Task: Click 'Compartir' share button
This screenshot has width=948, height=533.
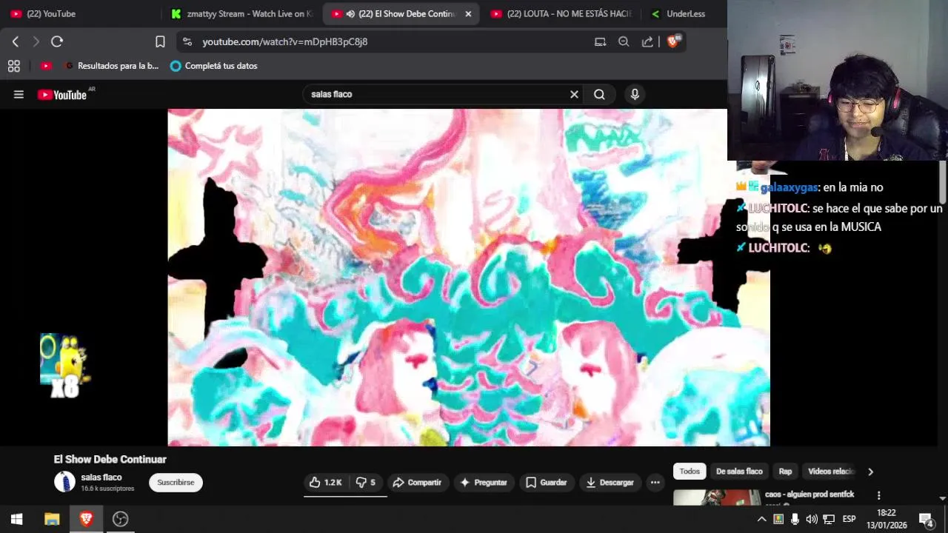Action: tap(417, 482)
